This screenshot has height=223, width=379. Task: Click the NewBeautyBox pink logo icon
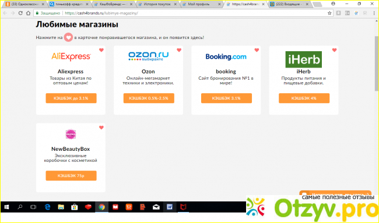click(x=71, y=134)
